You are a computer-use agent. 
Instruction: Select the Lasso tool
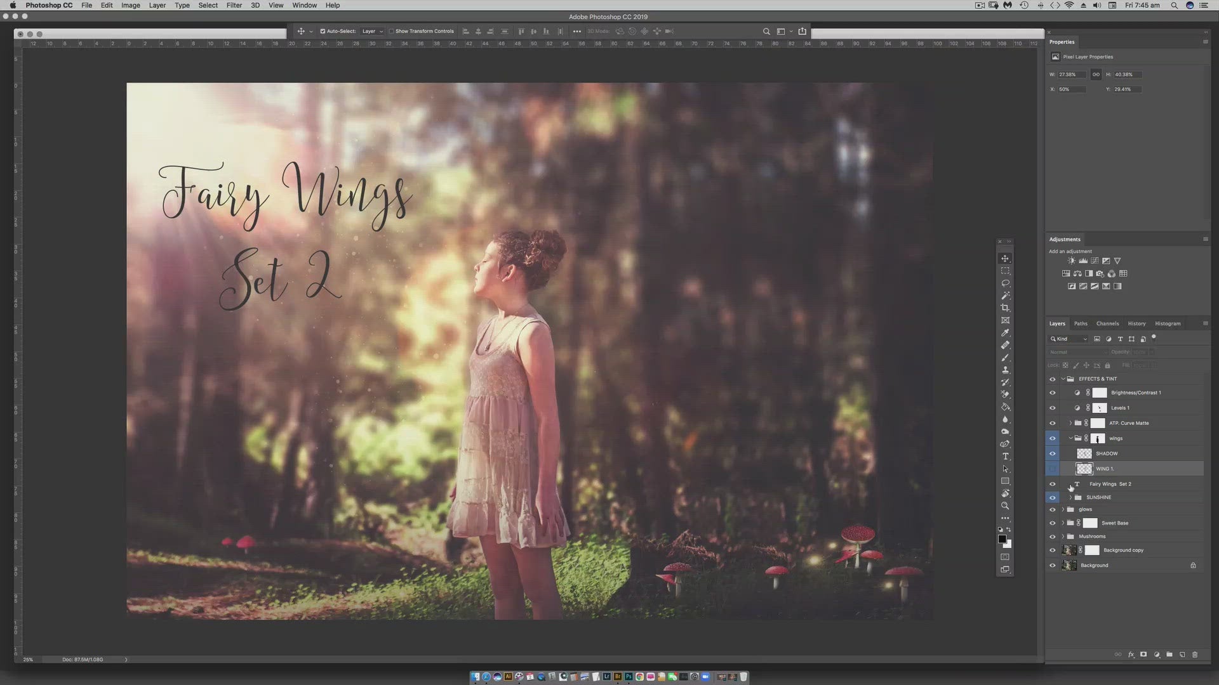tap(1005, 284)
